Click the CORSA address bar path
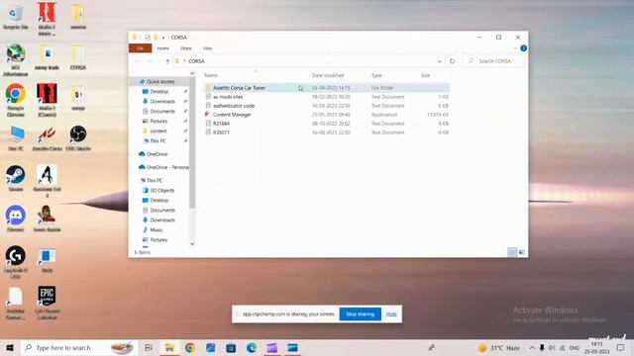 pos(196,61)
